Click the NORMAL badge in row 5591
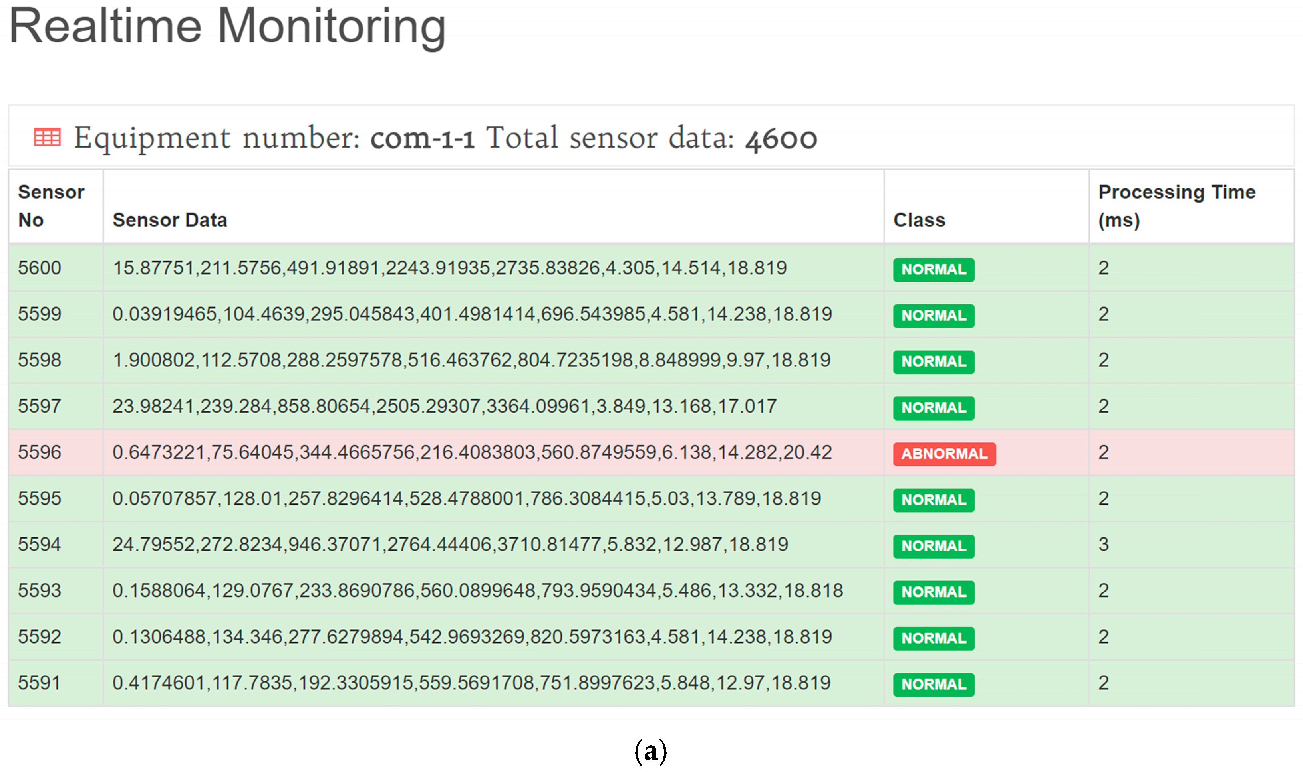Screen dimensions: 1303x772 coord(933,684)
